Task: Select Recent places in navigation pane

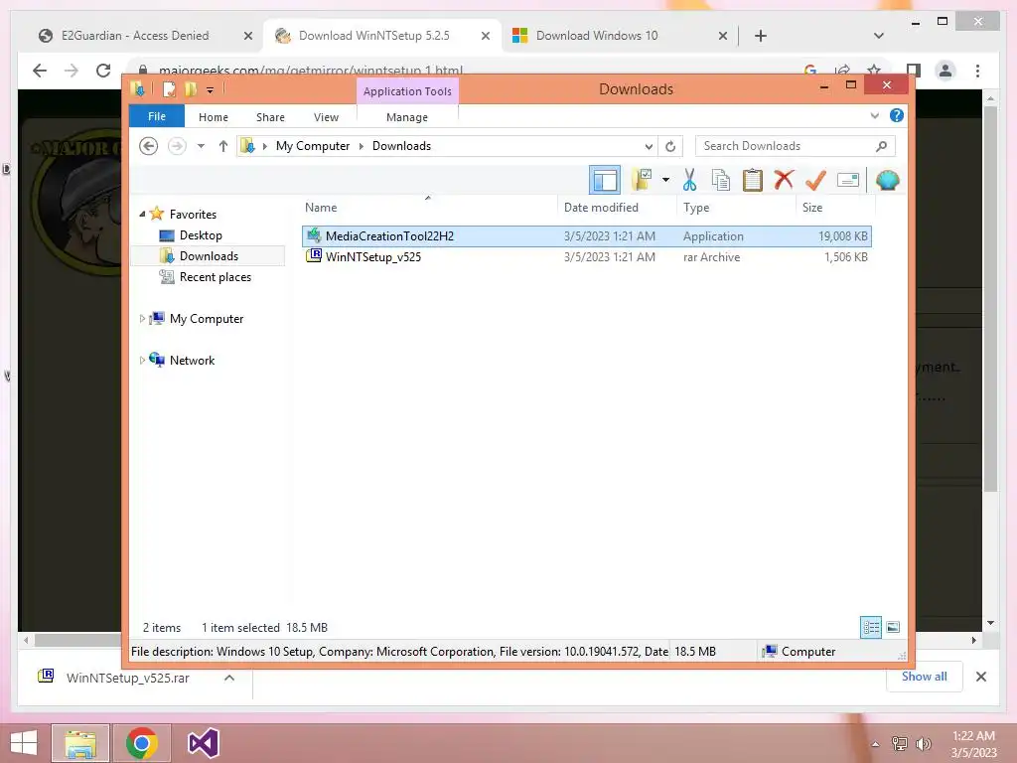Action: pos(215,277)
